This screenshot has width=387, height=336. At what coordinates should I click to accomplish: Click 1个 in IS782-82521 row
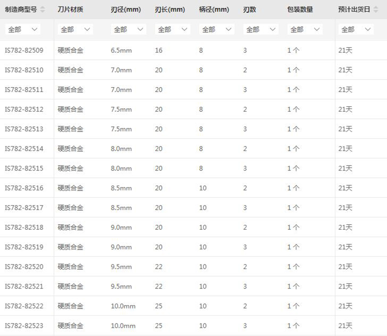point(293,287)
